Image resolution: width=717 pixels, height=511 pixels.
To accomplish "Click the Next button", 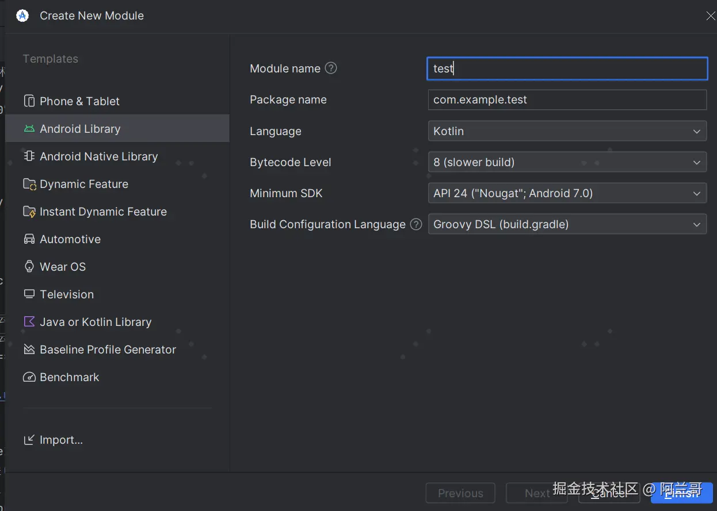I will pyautogui.click(x=537, y=493).
